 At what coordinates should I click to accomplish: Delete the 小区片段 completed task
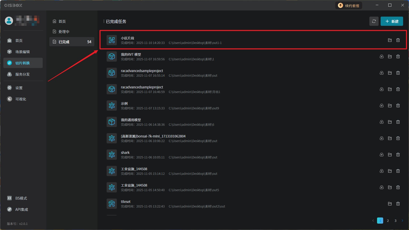(398, 40)
